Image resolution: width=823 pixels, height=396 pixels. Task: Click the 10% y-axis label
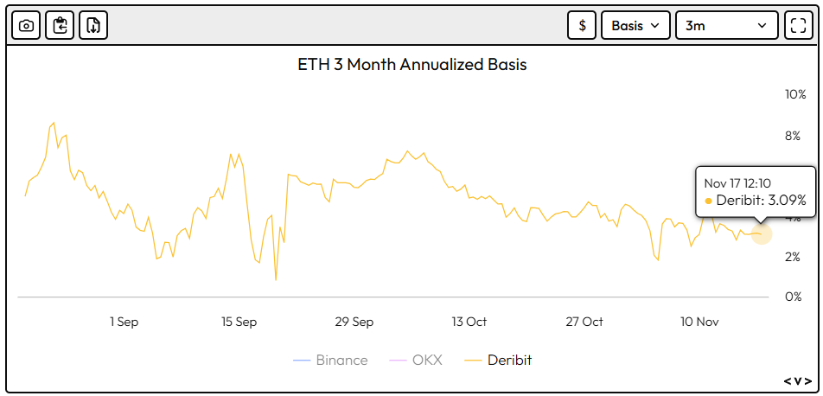pyautogui.click(x=794, y=94)
